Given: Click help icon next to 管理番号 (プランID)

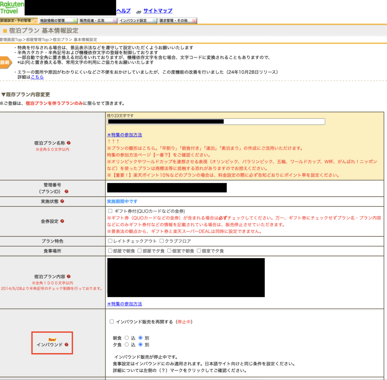Looking at the screenshot, I should (x=67, y=192).
